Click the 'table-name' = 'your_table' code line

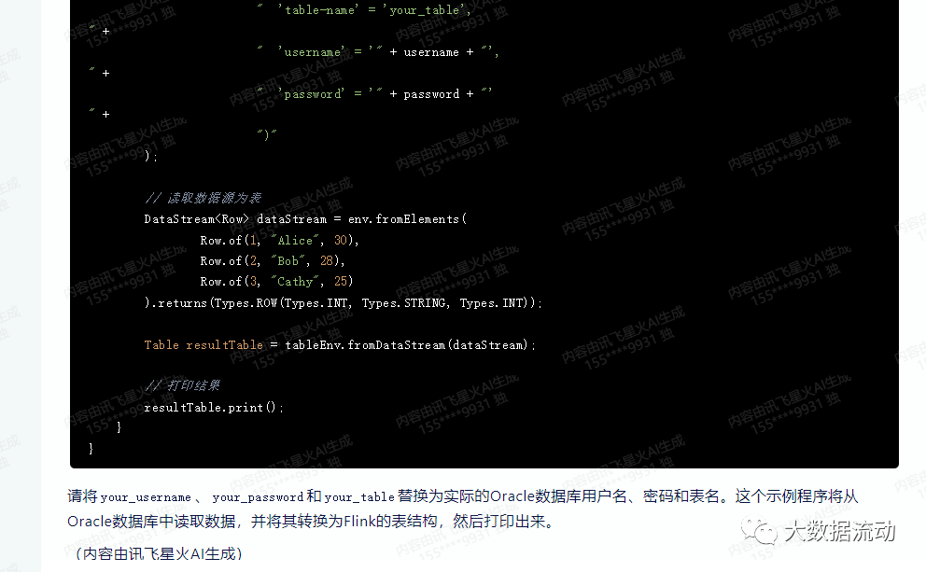(x=364, y=9)
